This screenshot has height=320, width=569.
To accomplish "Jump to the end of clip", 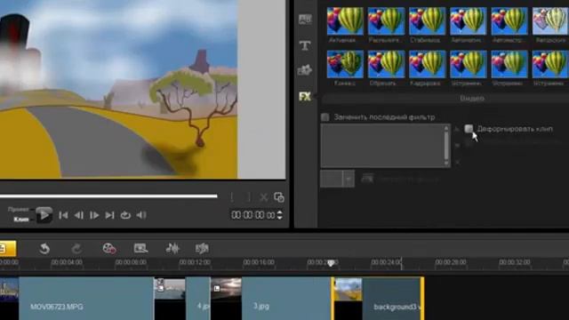I will (109, 215).
